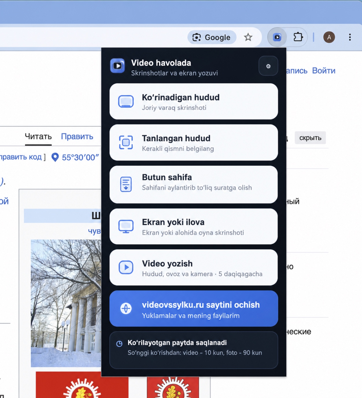Click the play icon in Video yozish

[126, 267]
